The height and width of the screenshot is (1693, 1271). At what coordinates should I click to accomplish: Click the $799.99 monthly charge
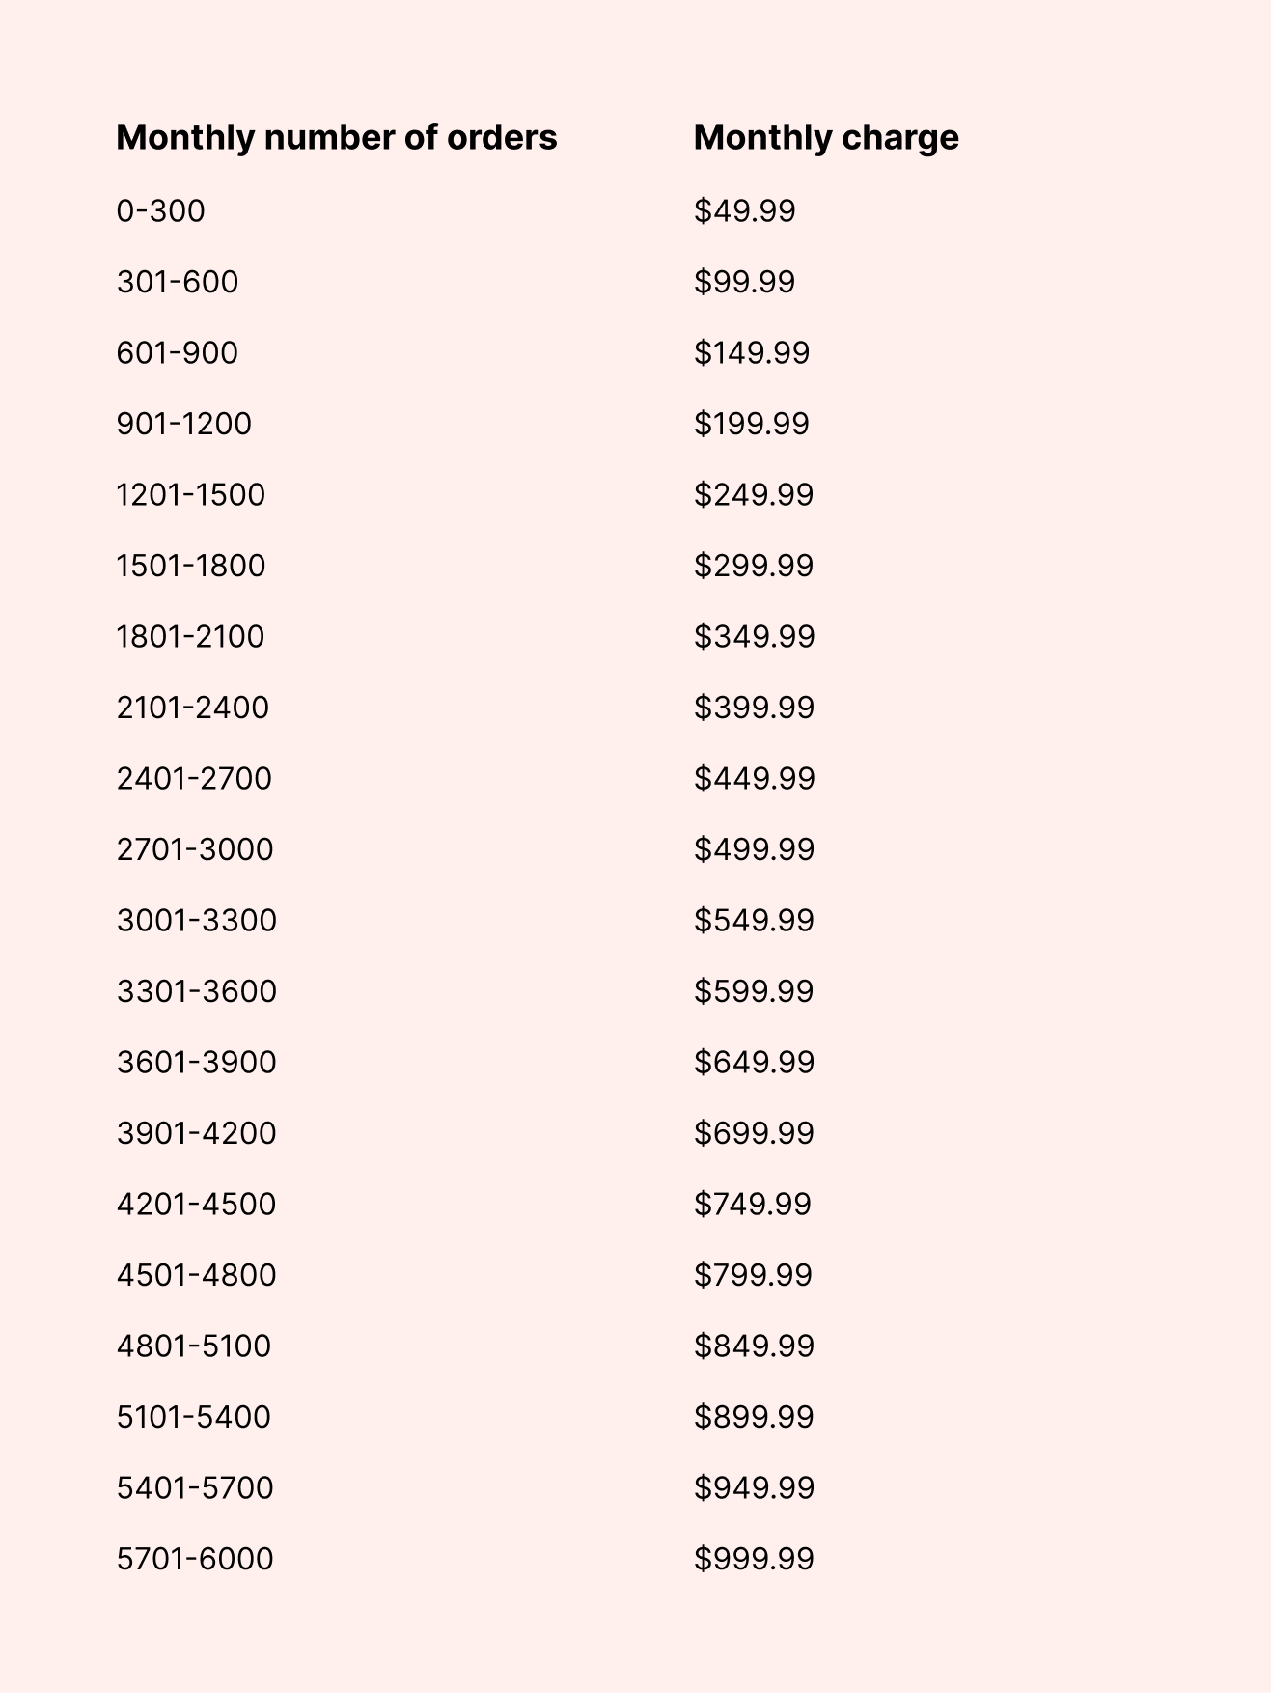753,1275
